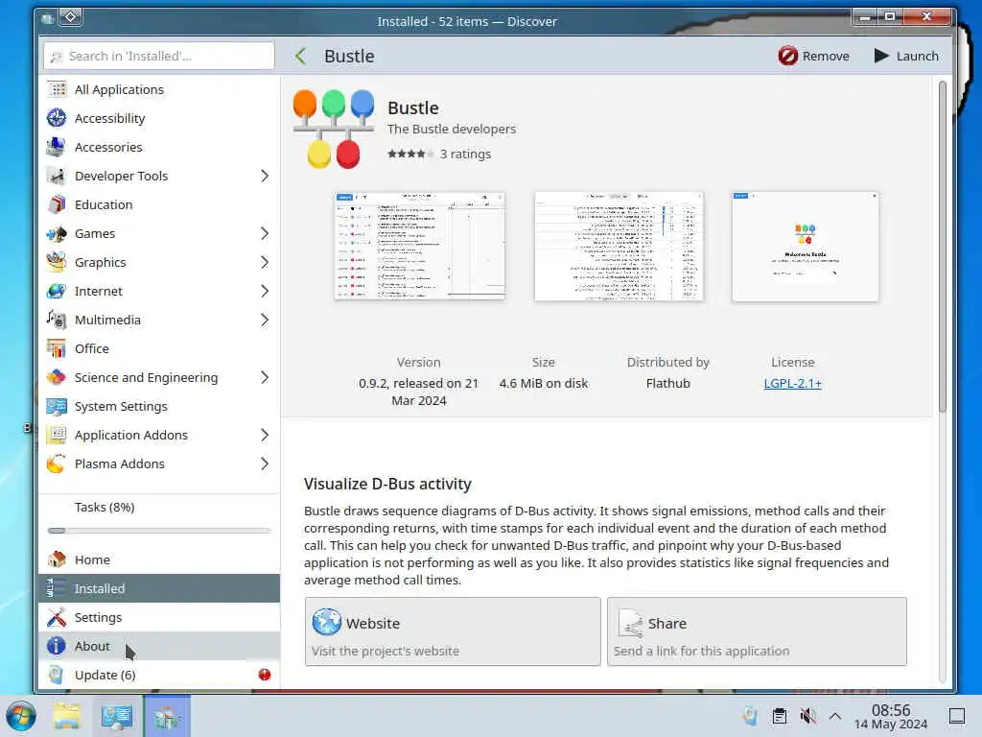Open the Welcome to Bustle screenshot thumbnail
This screenshot has width=982, height=737.
(x=806, y=246)
